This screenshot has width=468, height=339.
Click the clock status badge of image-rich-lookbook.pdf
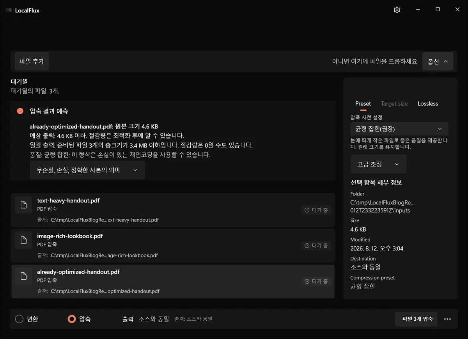pyautogui.click(x=316, y=245)
